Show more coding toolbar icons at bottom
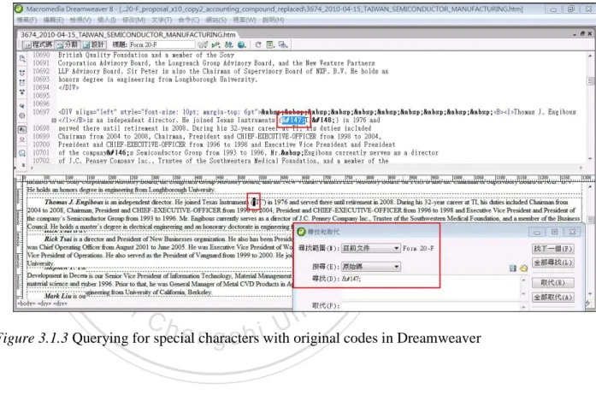 tap(23, 165)
